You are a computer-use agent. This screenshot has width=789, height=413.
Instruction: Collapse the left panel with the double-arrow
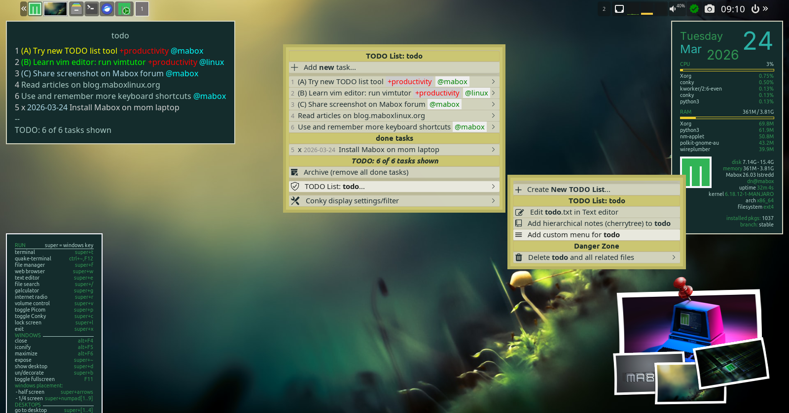(23, 9)
